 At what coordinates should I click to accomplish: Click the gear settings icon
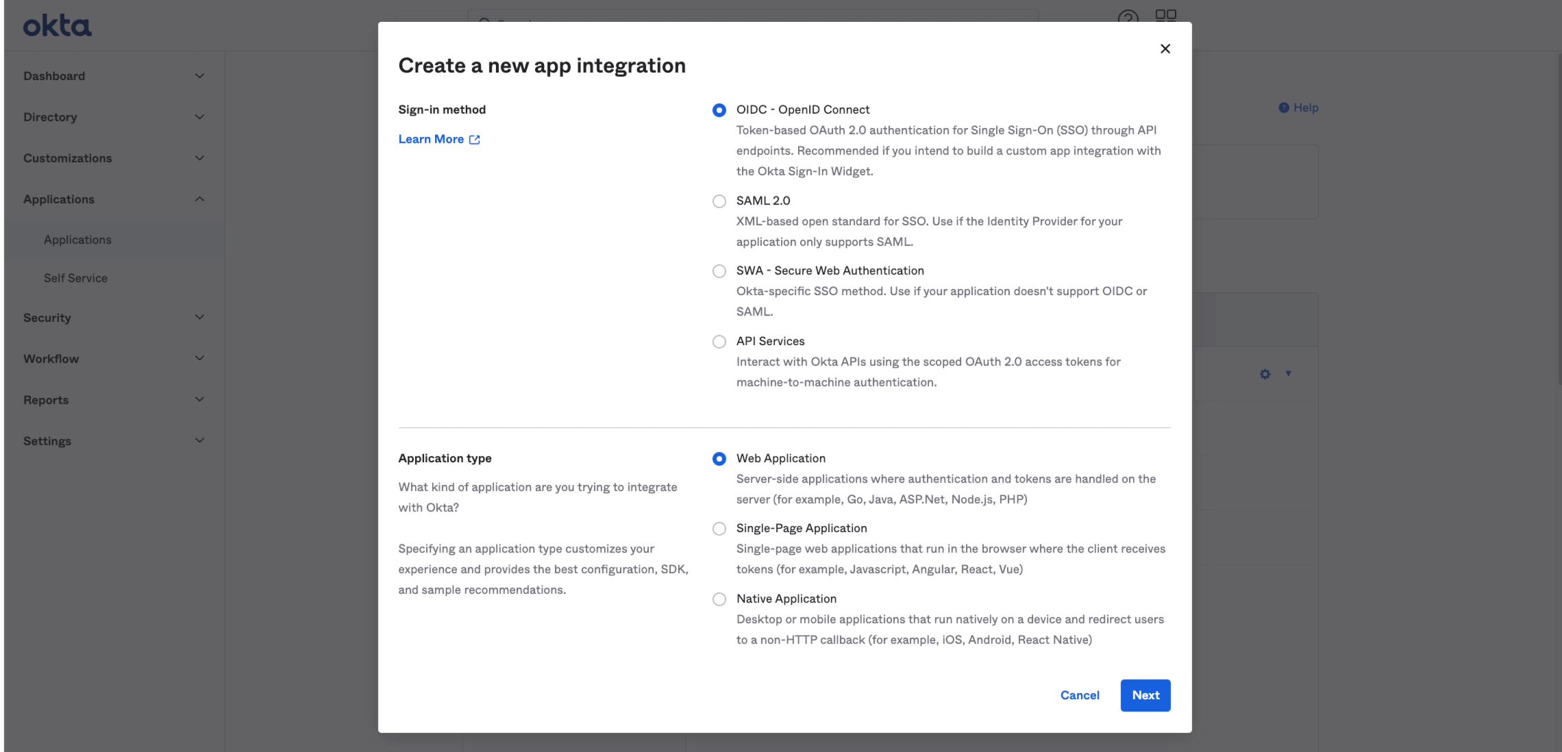pyautogui.click(x=1265, y=374)
